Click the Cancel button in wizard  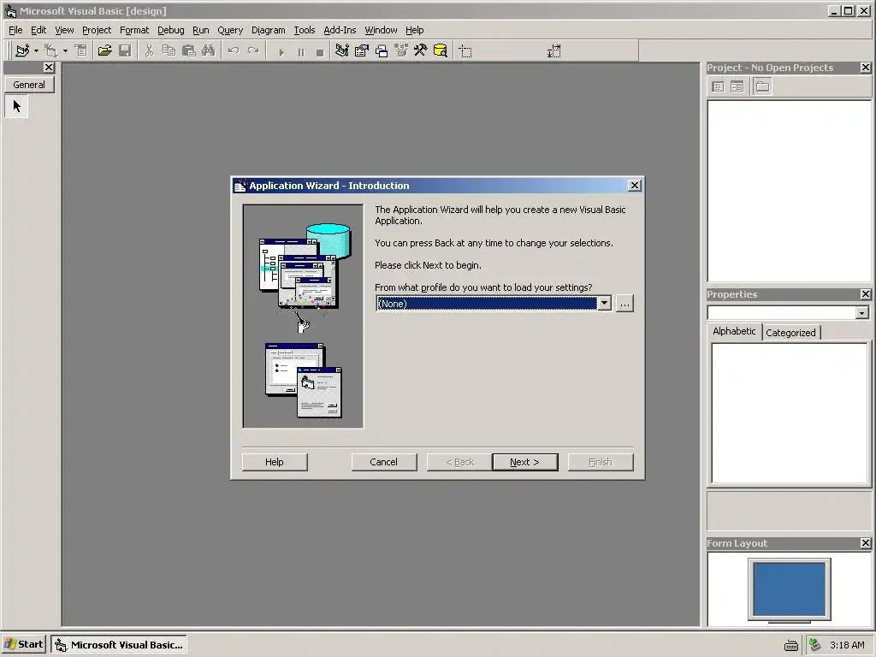click(383, 462)
